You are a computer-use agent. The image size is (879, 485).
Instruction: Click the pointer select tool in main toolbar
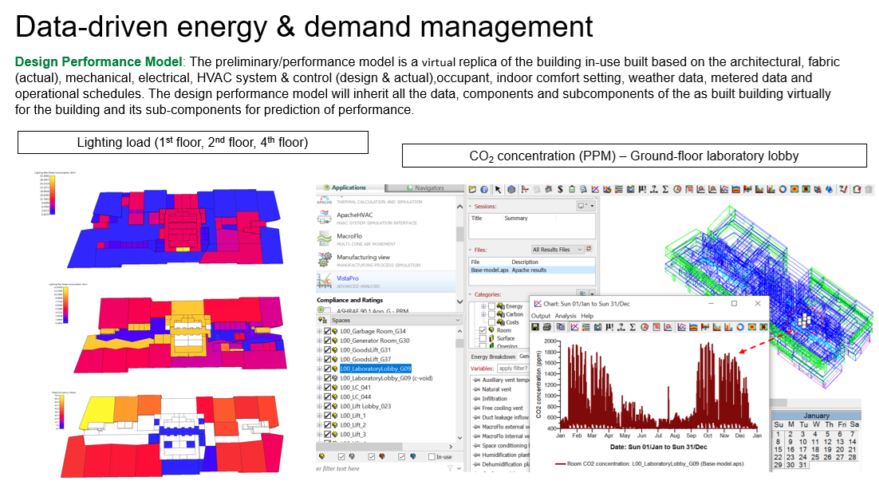pyautogui.click(x=498, y=190)
